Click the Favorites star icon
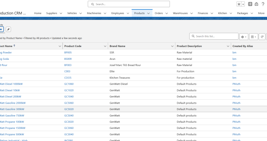This screenshot has height=141, width=267. coord(239,4)
